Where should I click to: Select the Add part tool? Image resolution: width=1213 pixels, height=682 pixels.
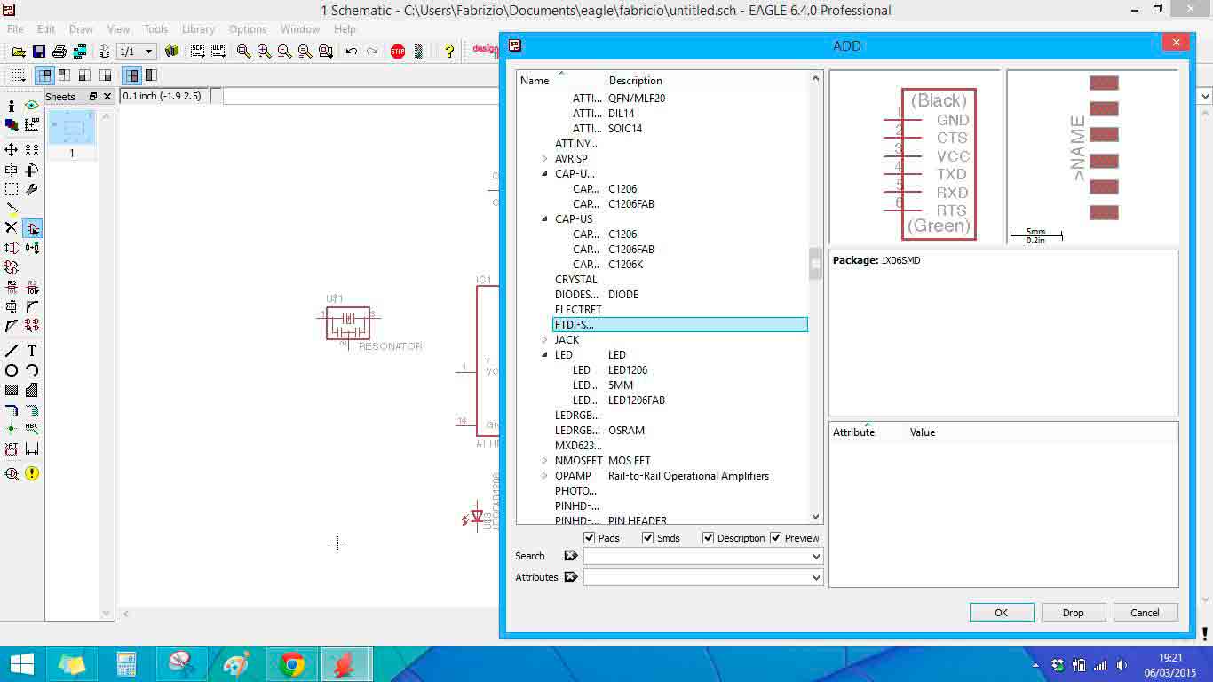click(x=32, y=228)
